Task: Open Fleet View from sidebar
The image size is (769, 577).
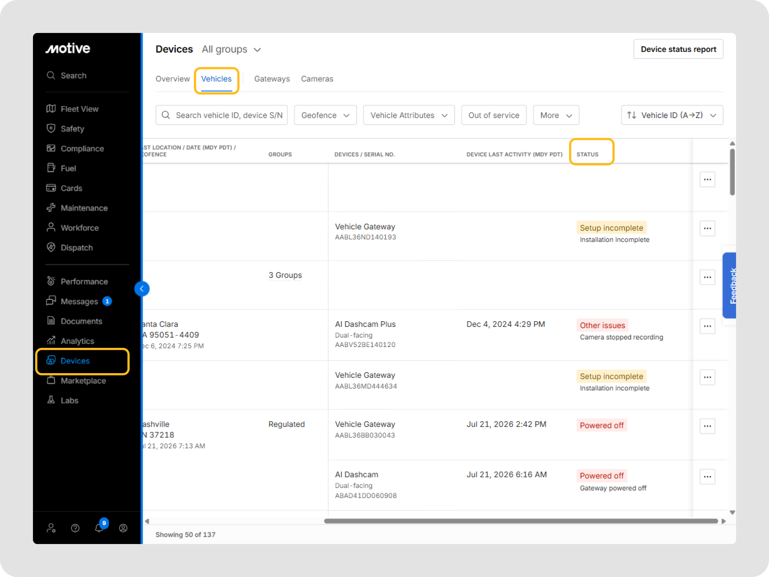Action: (x=72, y=109)
